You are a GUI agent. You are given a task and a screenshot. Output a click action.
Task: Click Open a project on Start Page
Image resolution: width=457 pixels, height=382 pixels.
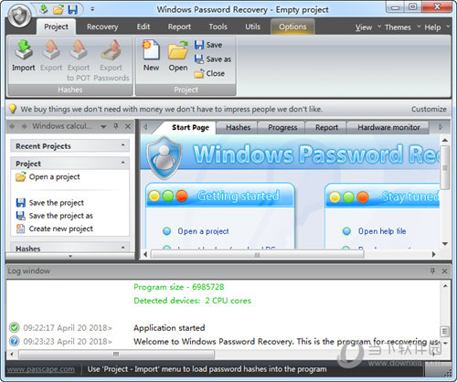pyautogui.click(x=203, y=231)
